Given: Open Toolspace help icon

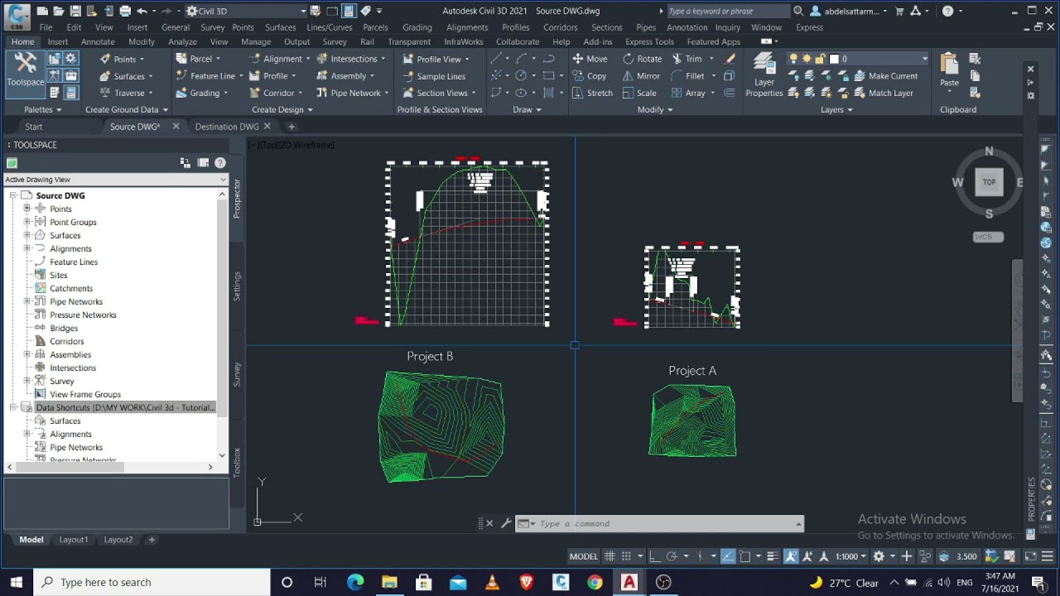Looking at the screenshot, I should (x=220, y=163).
